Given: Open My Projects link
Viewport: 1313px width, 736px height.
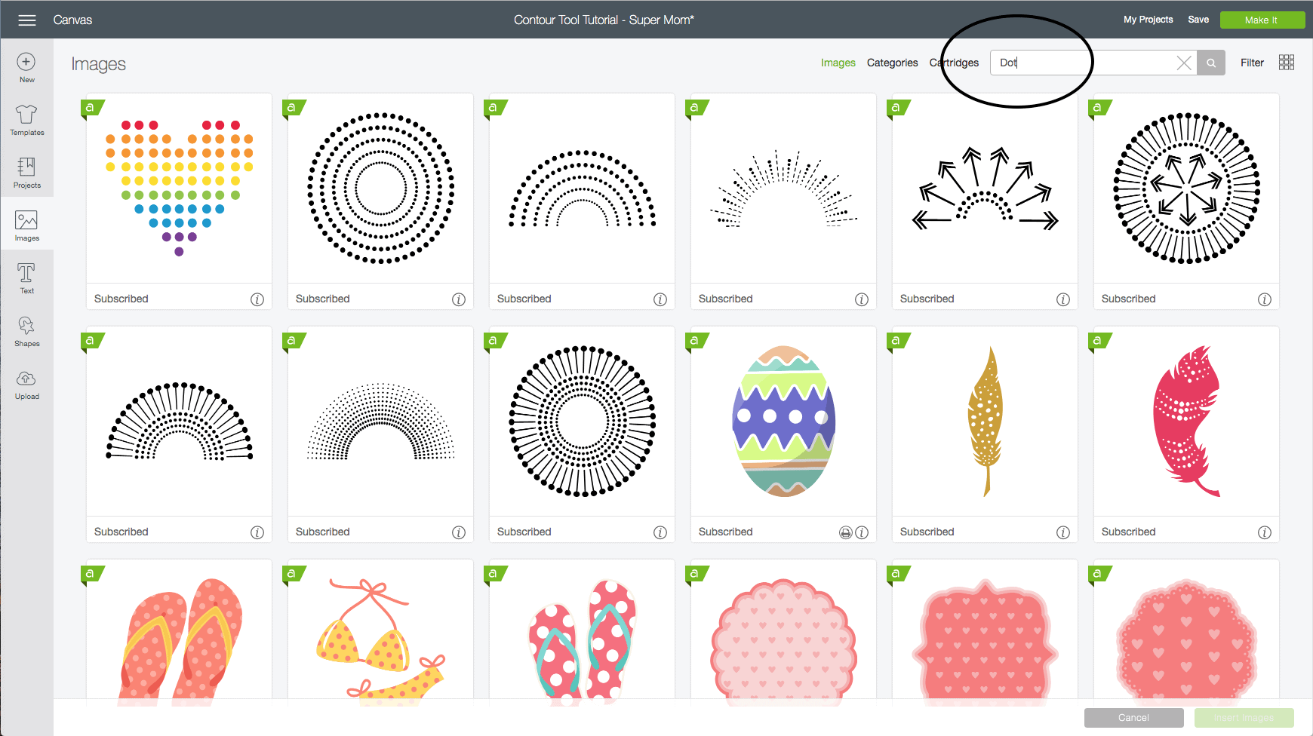Looking at the screenshot, I should coord(1148,20).
